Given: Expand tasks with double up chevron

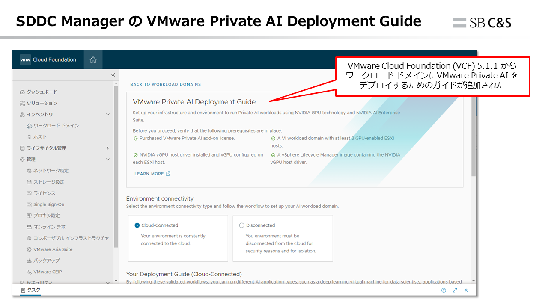Looking at the screenshot, I should 466,290.
